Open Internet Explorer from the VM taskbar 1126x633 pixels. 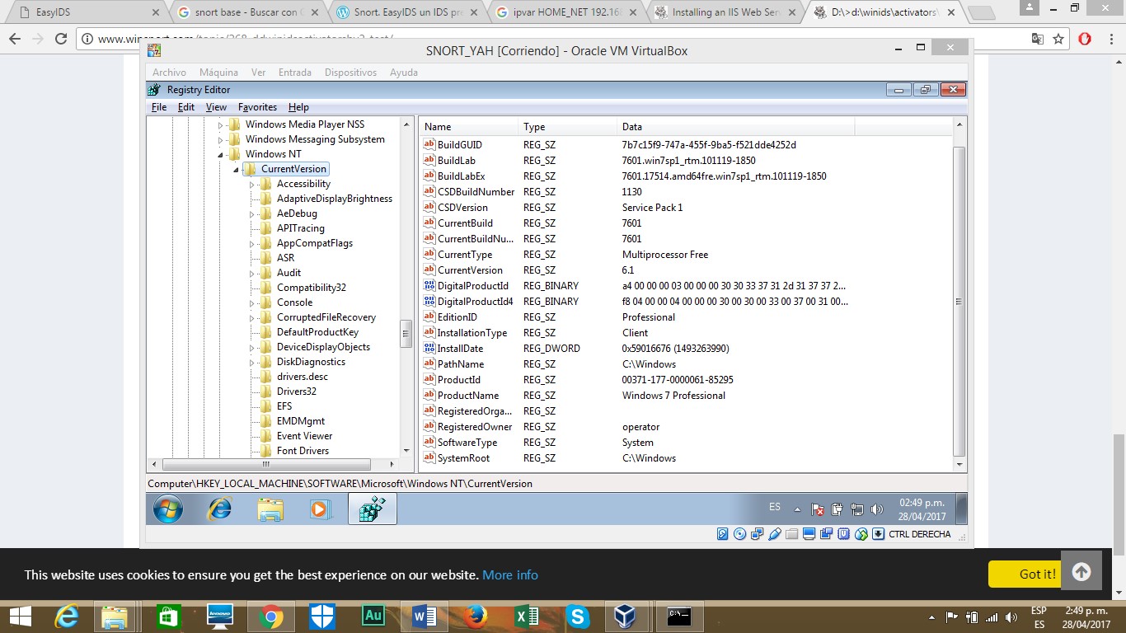(219, 509)
